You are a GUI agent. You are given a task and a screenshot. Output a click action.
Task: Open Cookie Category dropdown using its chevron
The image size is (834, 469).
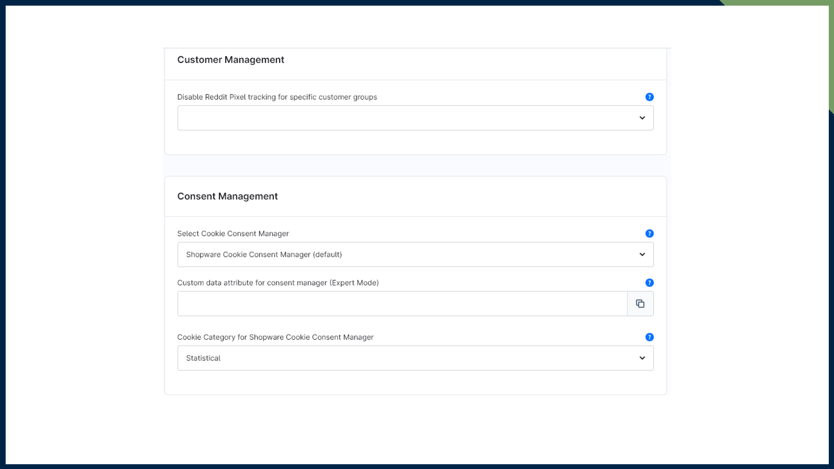tap(642, 358)
